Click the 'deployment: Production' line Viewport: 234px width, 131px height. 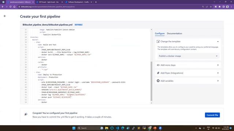(48, 77)
